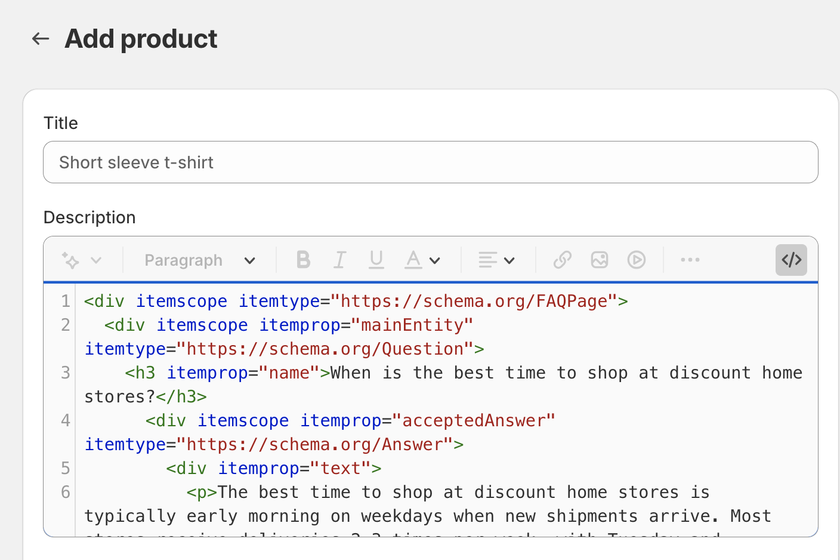Open the Paragraph style dropdown
This screenshot has height=560, width=840.
tap(199, 260)
